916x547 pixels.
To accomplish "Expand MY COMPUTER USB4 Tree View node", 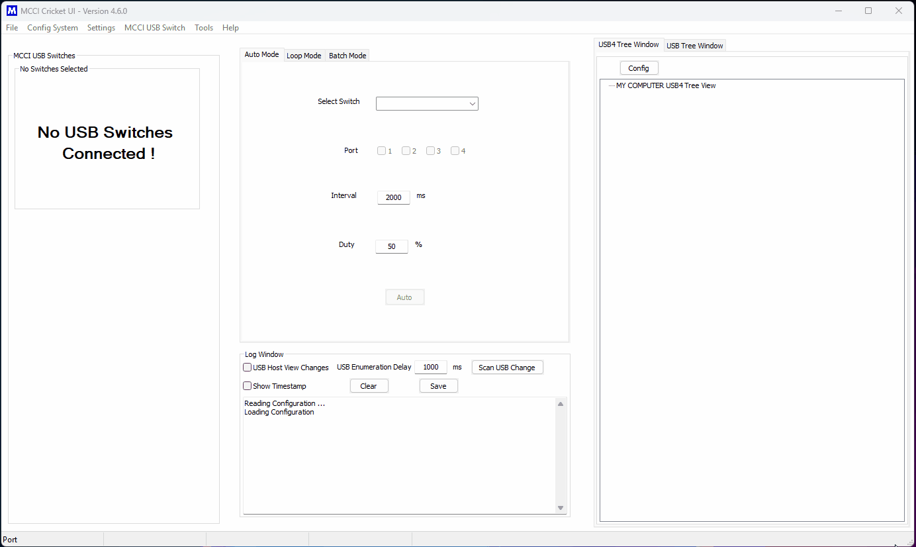I will pos(665,85).
